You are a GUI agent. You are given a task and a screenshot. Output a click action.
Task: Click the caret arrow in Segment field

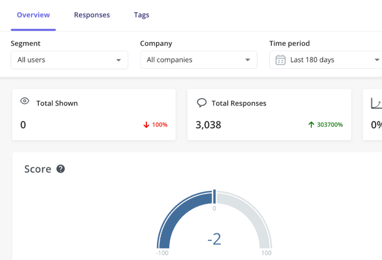coord(119,60)
